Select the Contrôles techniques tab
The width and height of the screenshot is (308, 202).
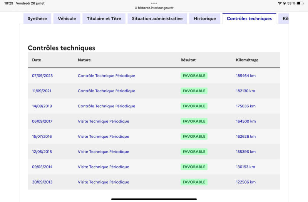249,18
